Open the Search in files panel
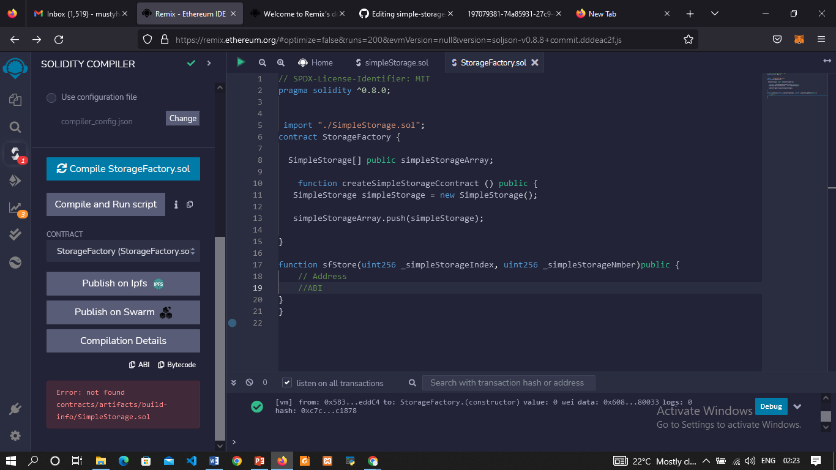Image resolution: width=836 pixels, height=470 pixels. pos(15,127)
